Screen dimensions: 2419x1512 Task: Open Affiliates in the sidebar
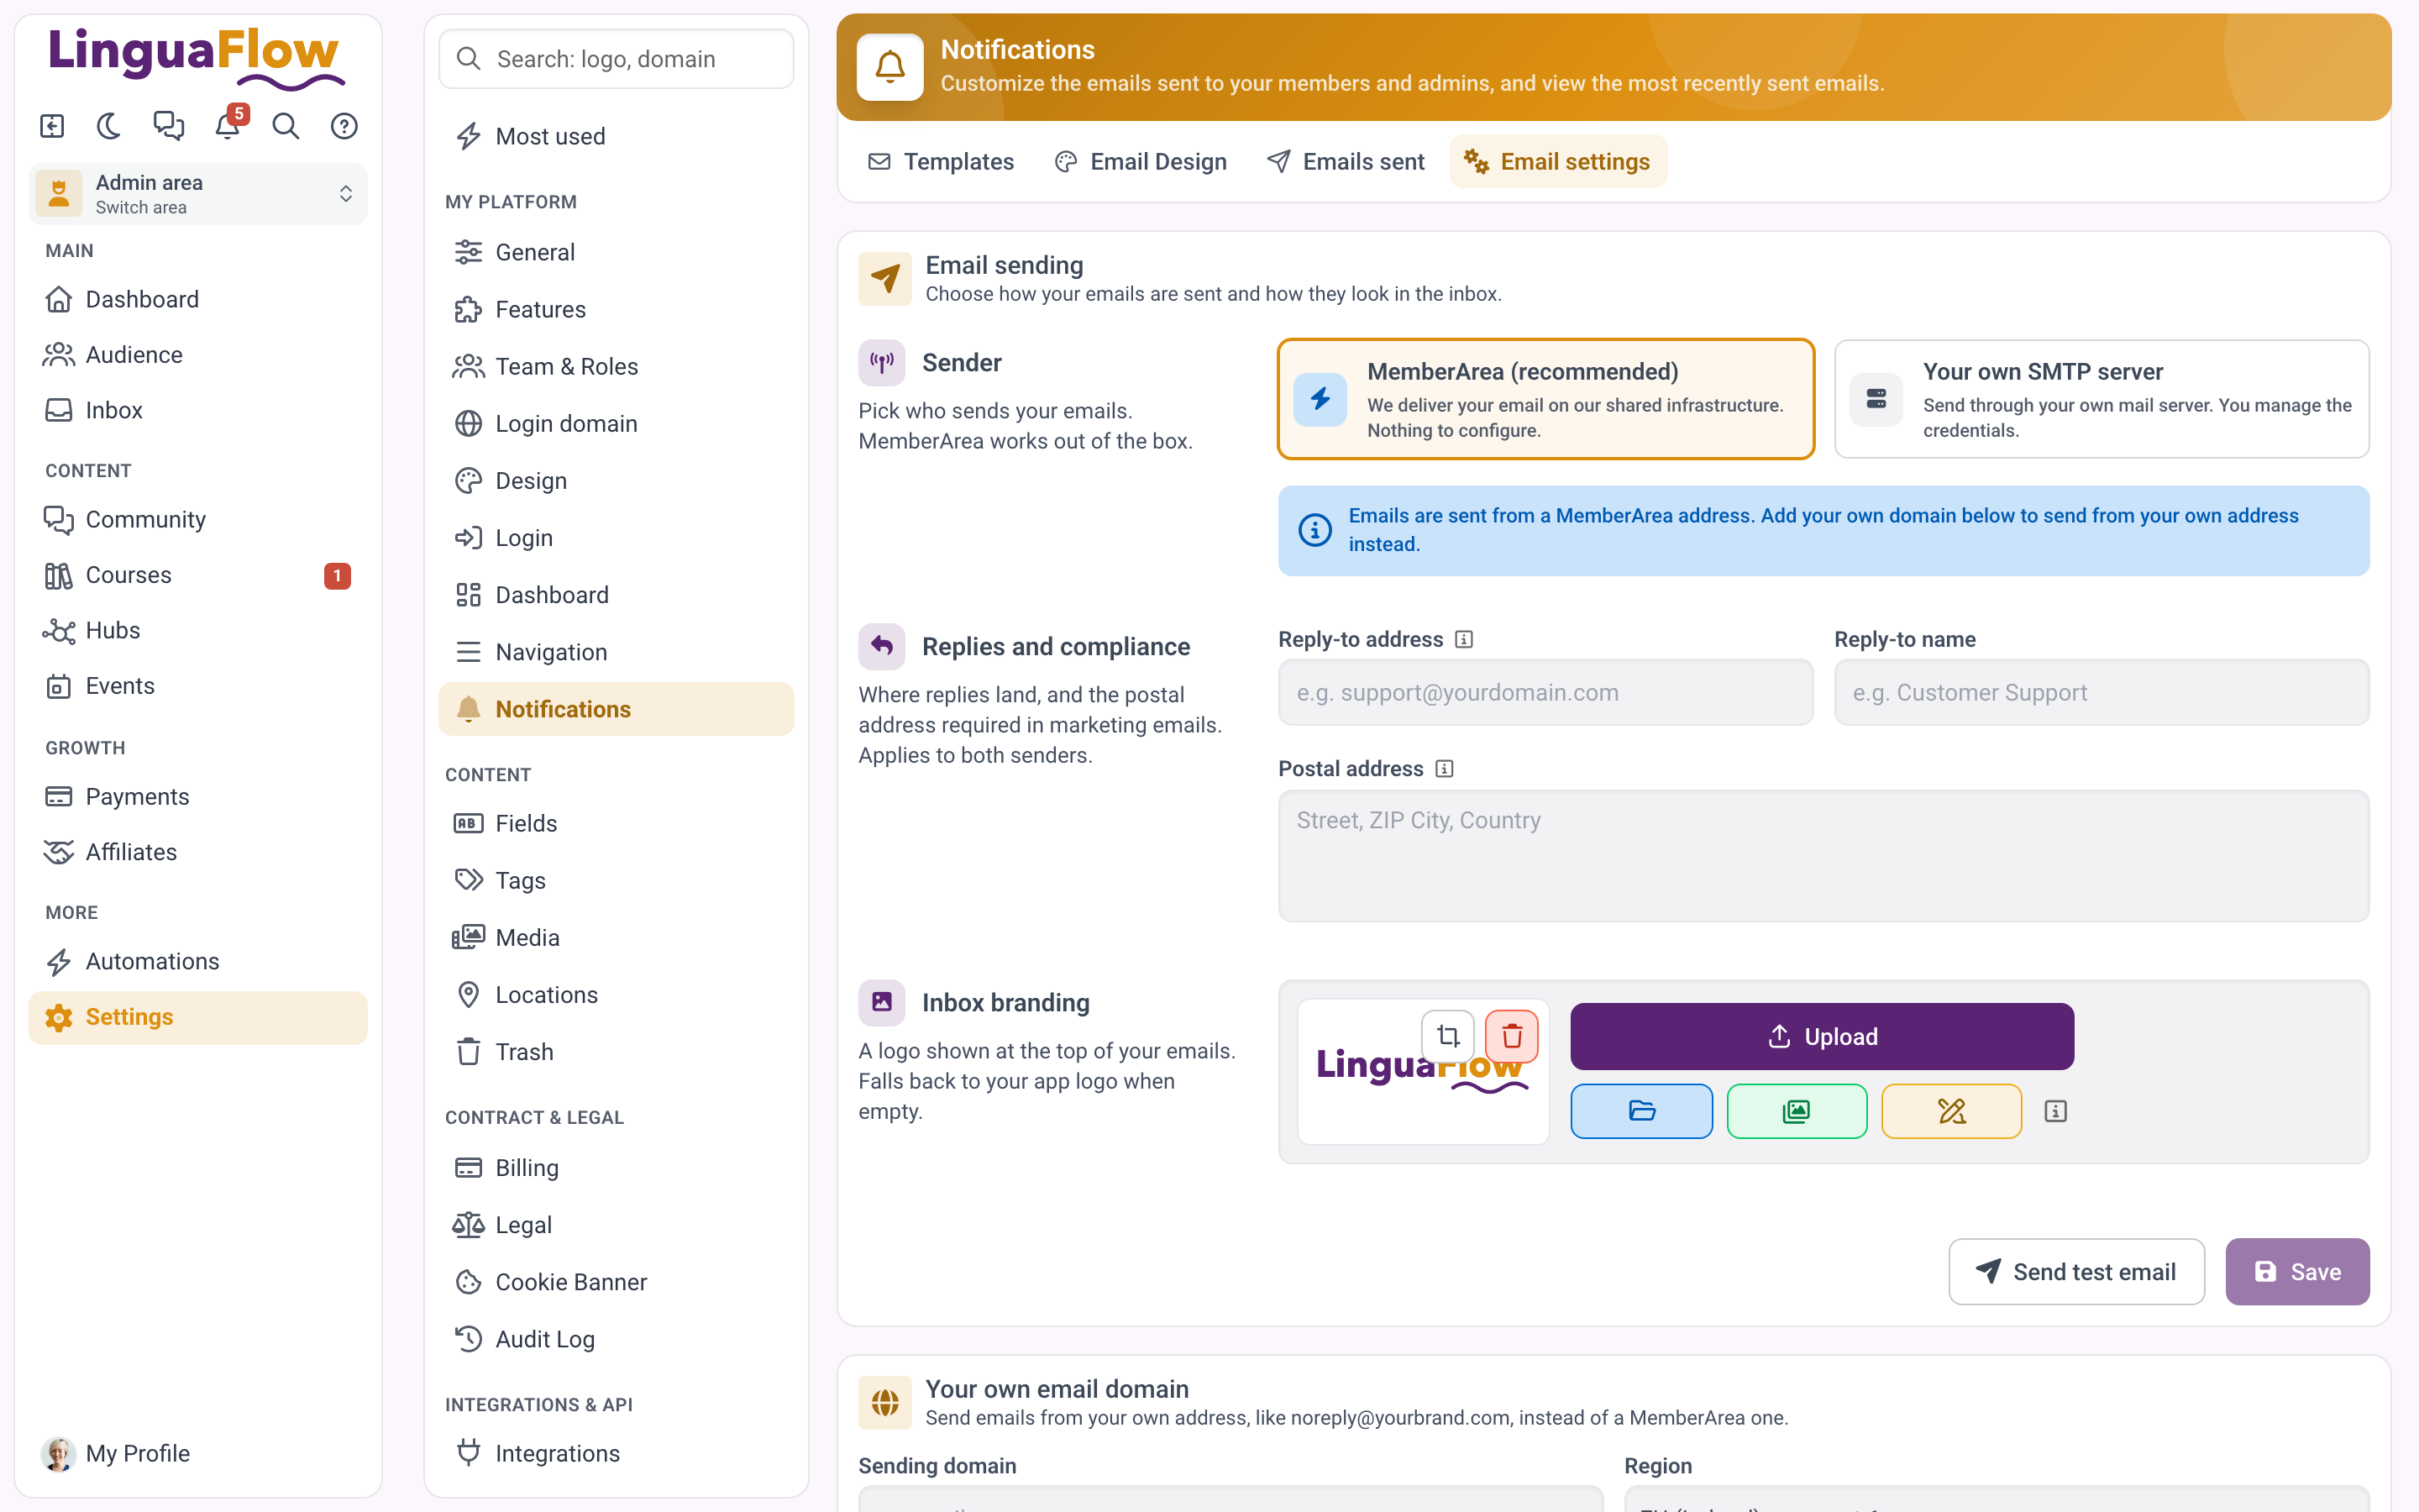pos(198,852)
